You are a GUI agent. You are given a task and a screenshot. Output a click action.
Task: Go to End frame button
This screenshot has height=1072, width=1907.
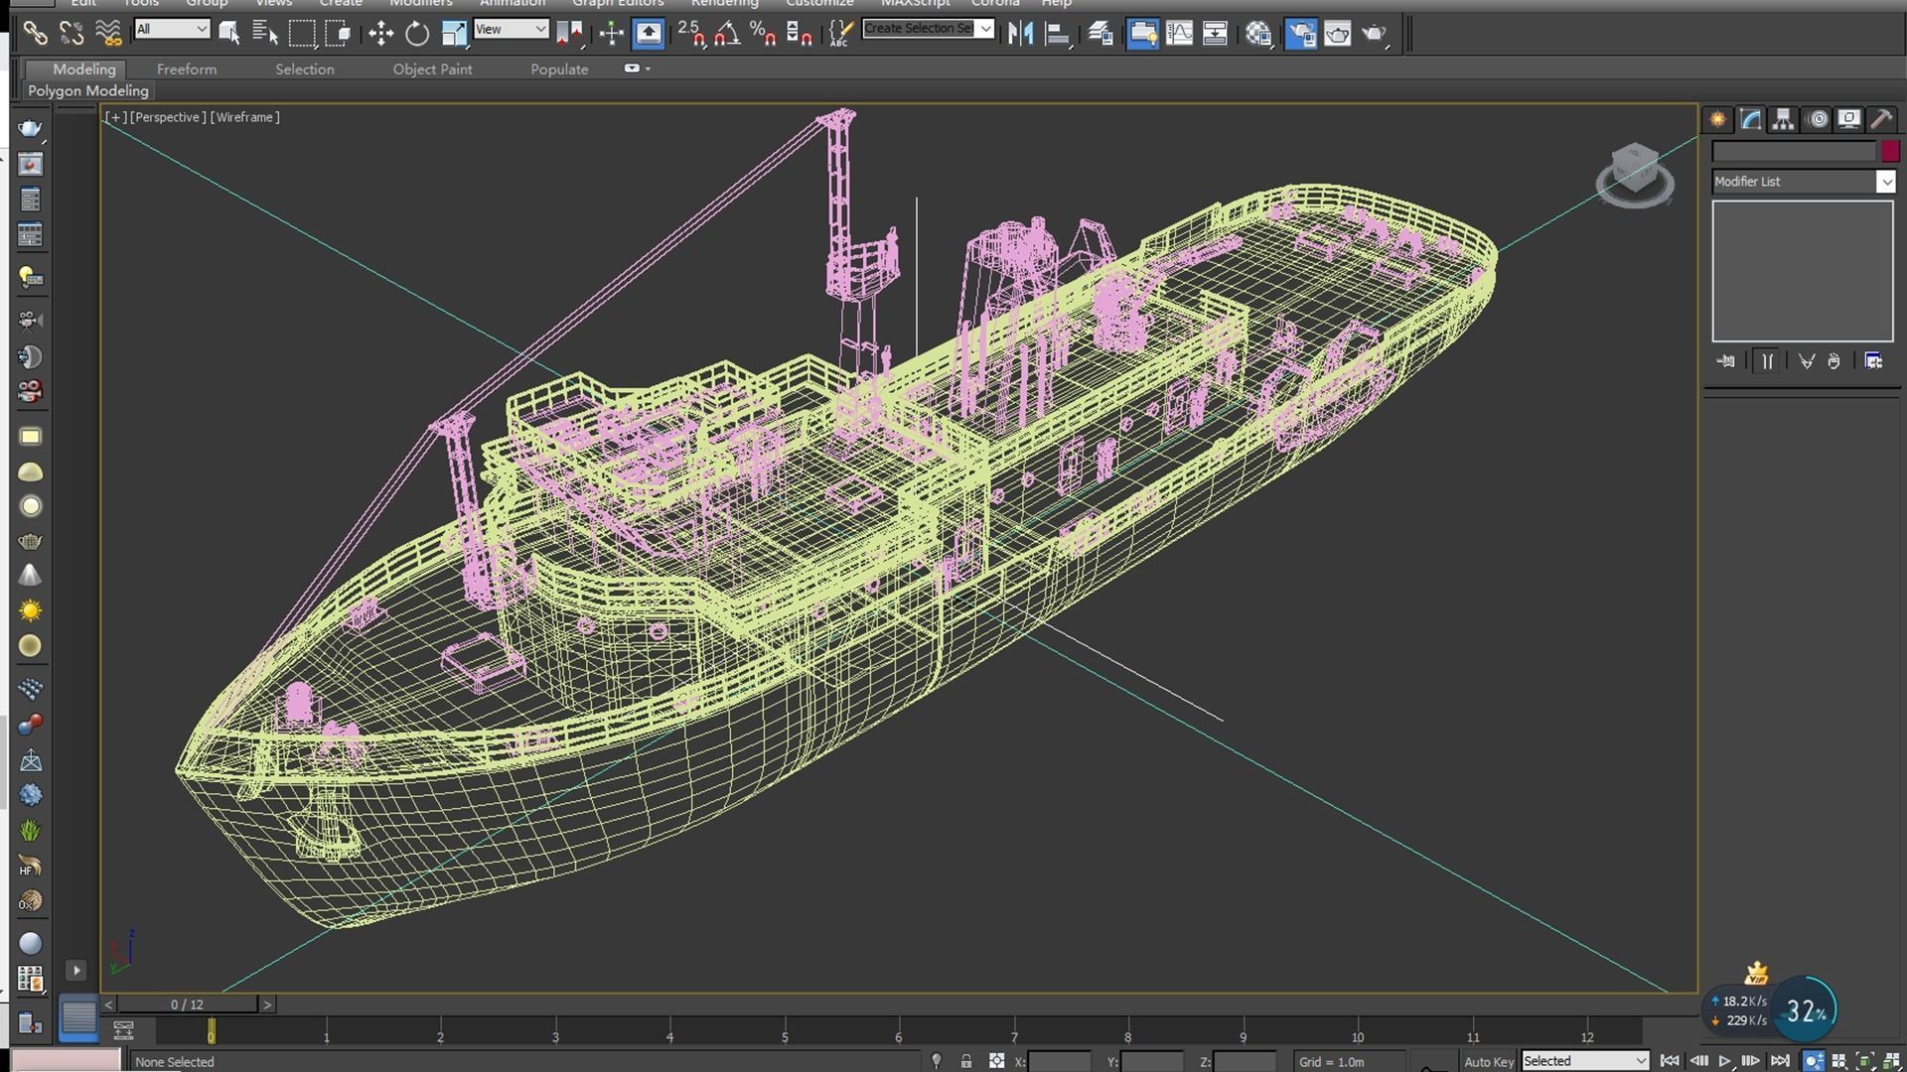coord(1780,1061)
